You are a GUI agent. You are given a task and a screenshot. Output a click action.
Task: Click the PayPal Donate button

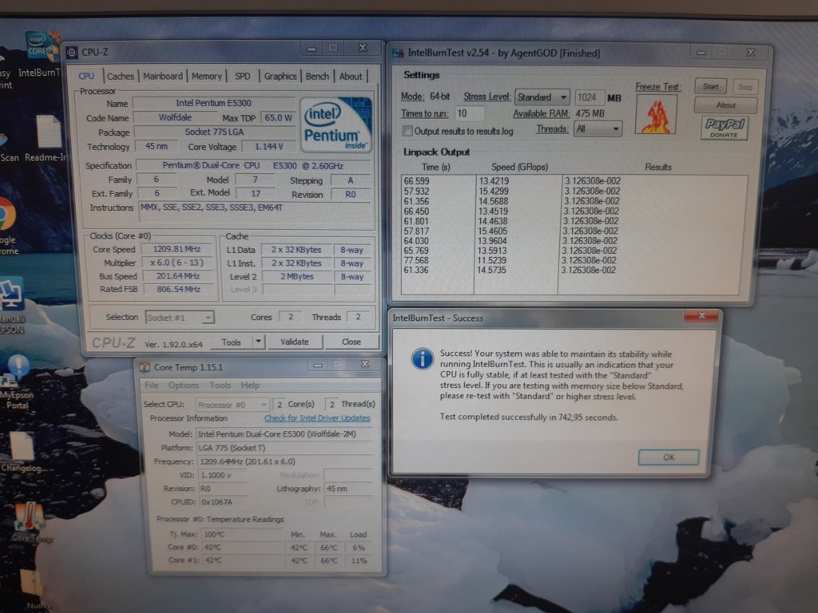click(x=724, y=128)
